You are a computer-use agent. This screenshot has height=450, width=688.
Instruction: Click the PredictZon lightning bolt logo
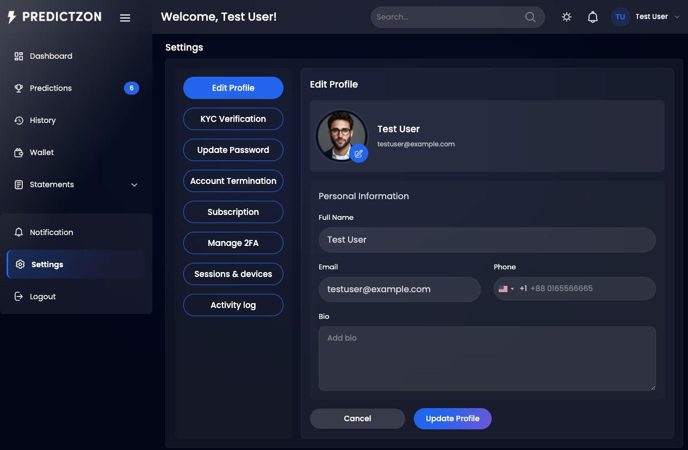pos(12,17)
